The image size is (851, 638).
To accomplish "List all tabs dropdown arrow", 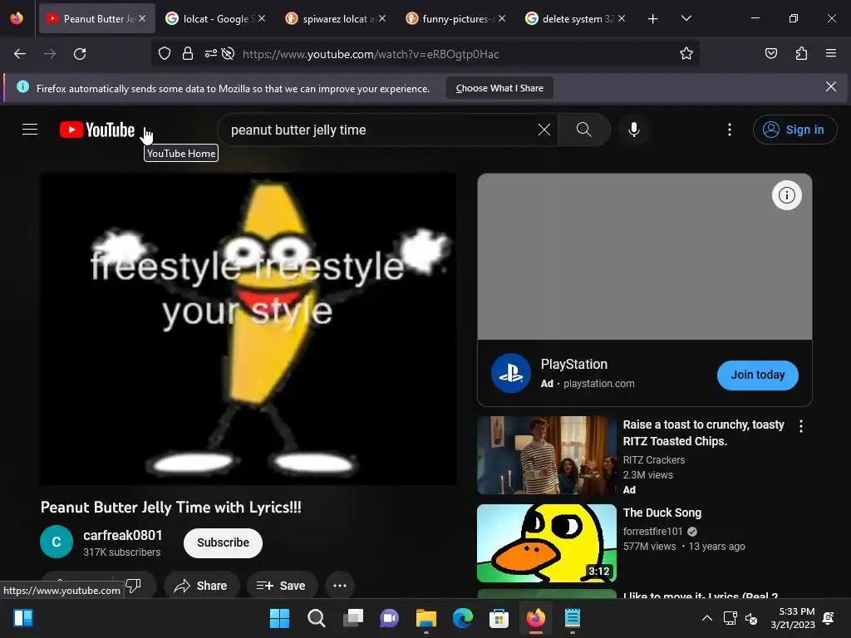I will (686, 19).
